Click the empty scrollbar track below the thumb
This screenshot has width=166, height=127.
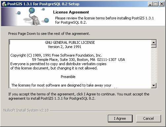pyautogui.click(x=154, y=65)
